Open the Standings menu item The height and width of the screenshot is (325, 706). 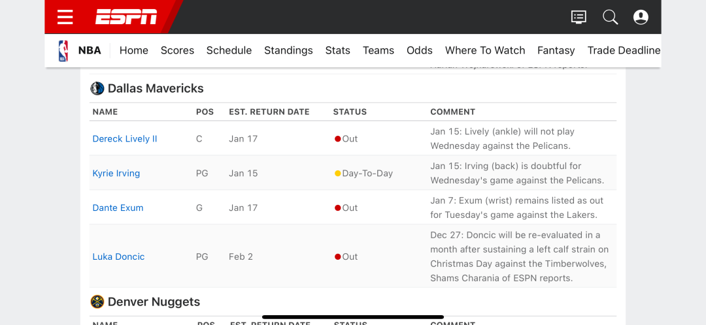pyautogui.click(x=288, y=50)
